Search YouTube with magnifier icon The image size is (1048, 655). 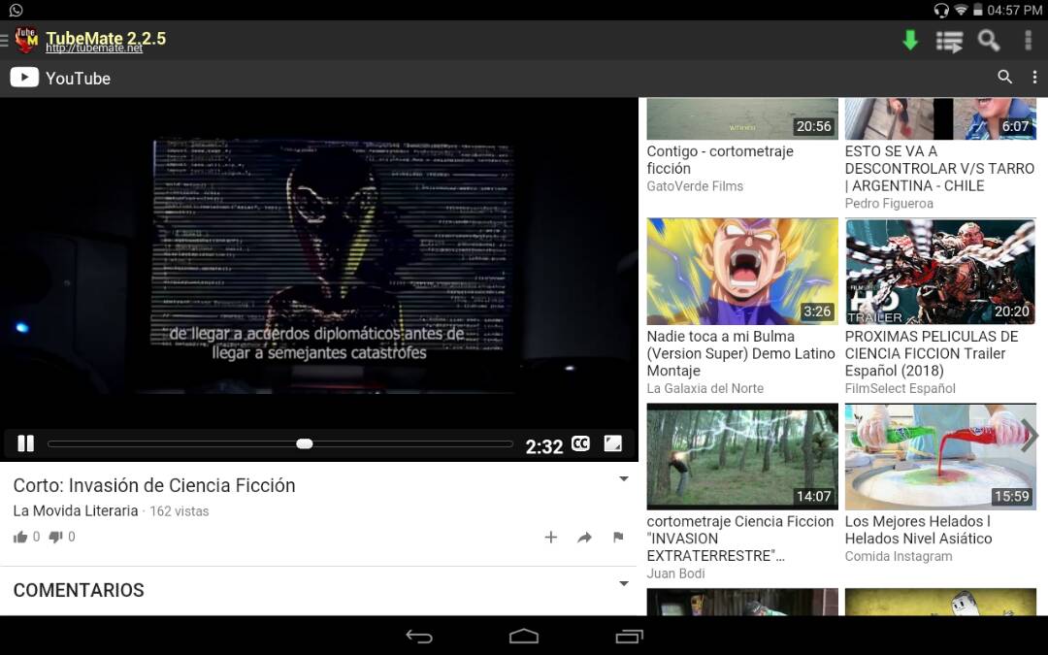tap(1004, 77)
